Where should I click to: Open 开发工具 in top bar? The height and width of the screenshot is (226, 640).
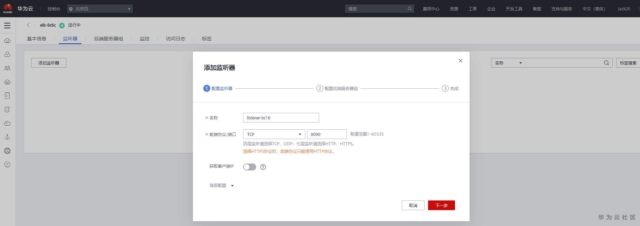pyautogui.click(x=514, y=9)
